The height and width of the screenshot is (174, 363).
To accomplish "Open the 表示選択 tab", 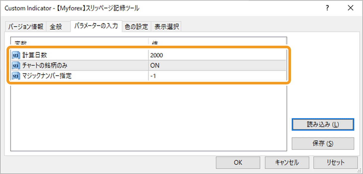I will tap(166, 26).
